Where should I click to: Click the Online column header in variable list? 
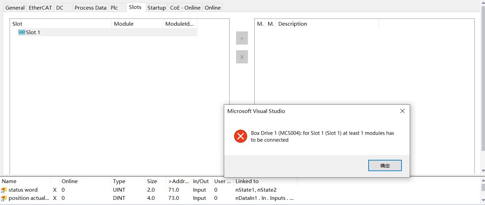(x=85, y=181)
